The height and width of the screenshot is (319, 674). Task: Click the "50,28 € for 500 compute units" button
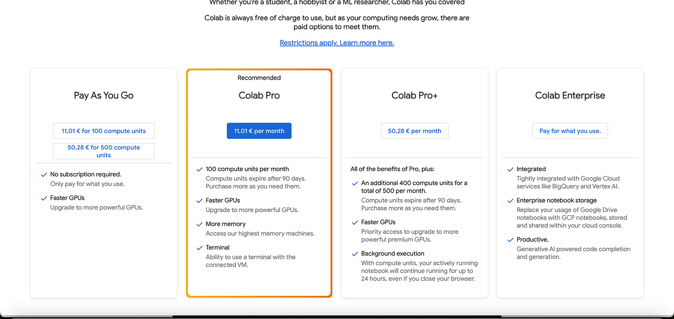(104, 151)
